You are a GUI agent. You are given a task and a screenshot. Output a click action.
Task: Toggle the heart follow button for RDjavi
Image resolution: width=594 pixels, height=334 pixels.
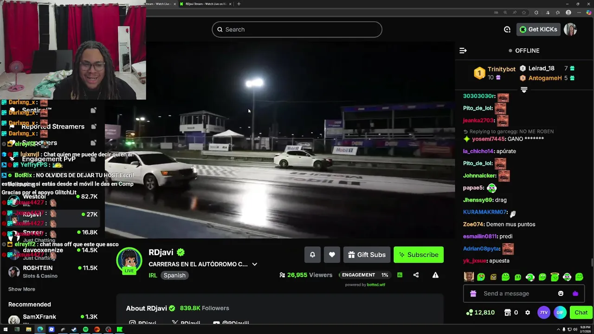point(332,255)
